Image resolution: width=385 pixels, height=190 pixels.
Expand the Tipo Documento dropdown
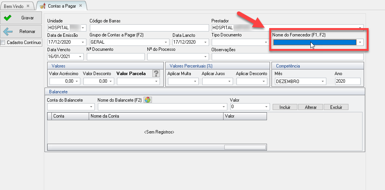pyautogui.click(x=266, y=42)
